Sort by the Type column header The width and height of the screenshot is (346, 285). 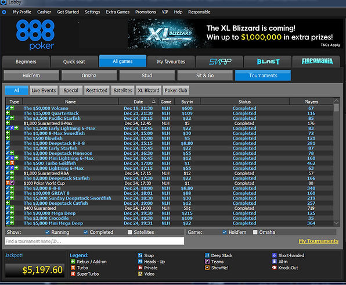pyautogui.click(x=15, y=102)
